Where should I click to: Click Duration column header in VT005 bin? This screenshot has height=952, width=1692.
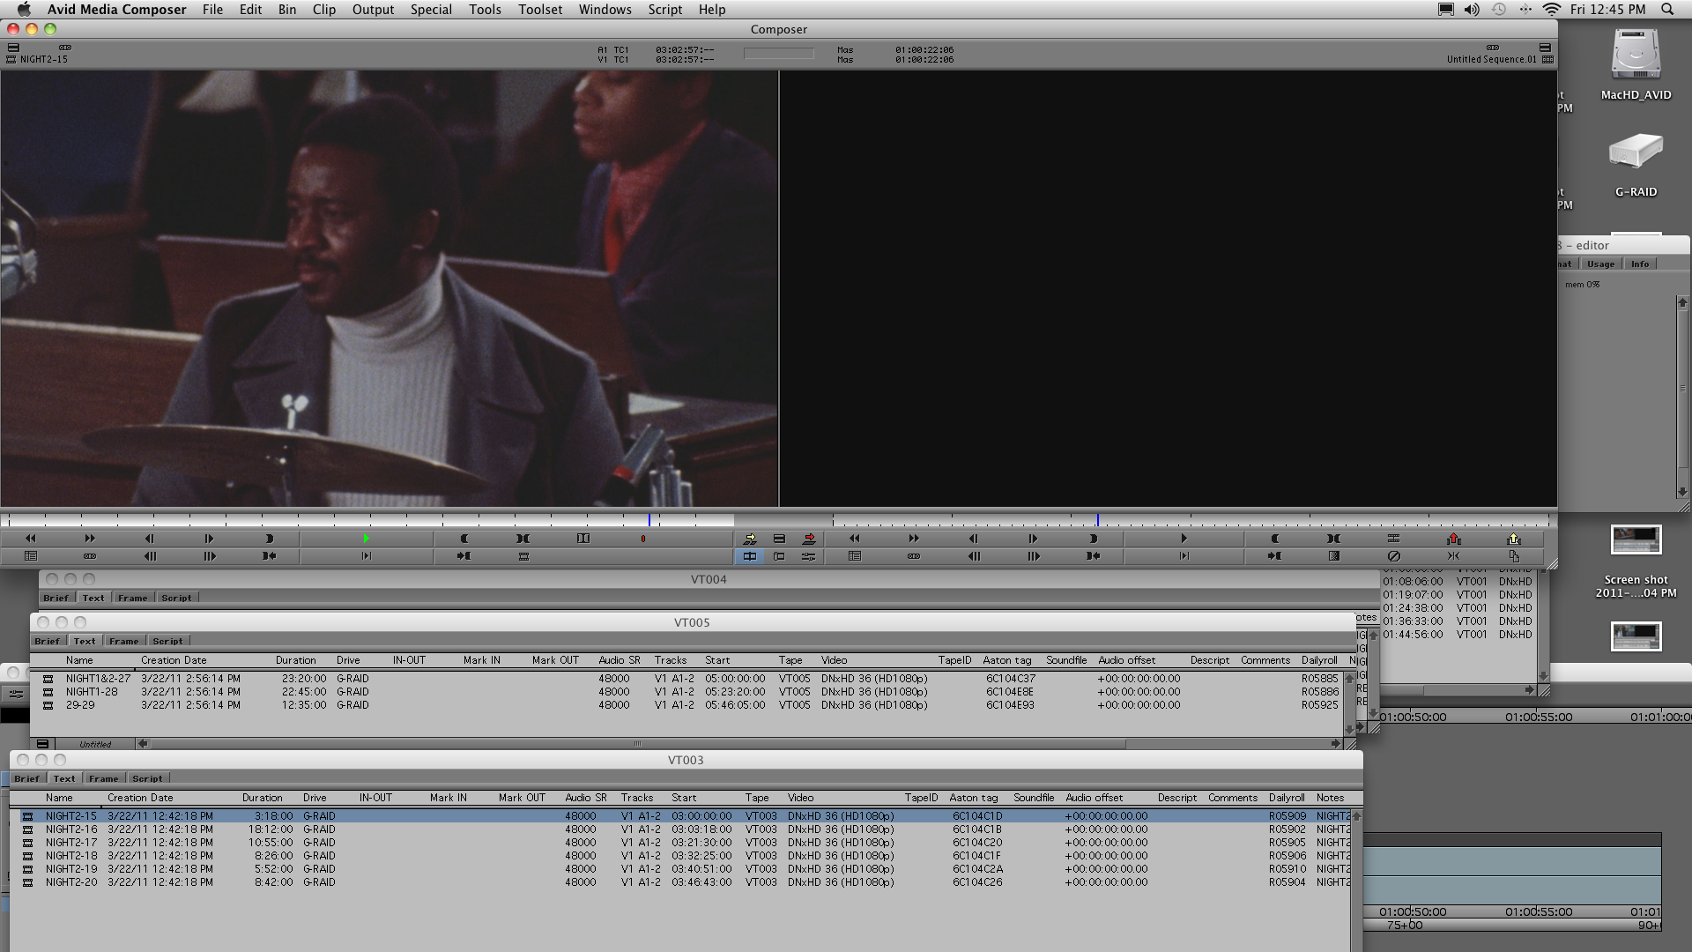tap(295, 660)
